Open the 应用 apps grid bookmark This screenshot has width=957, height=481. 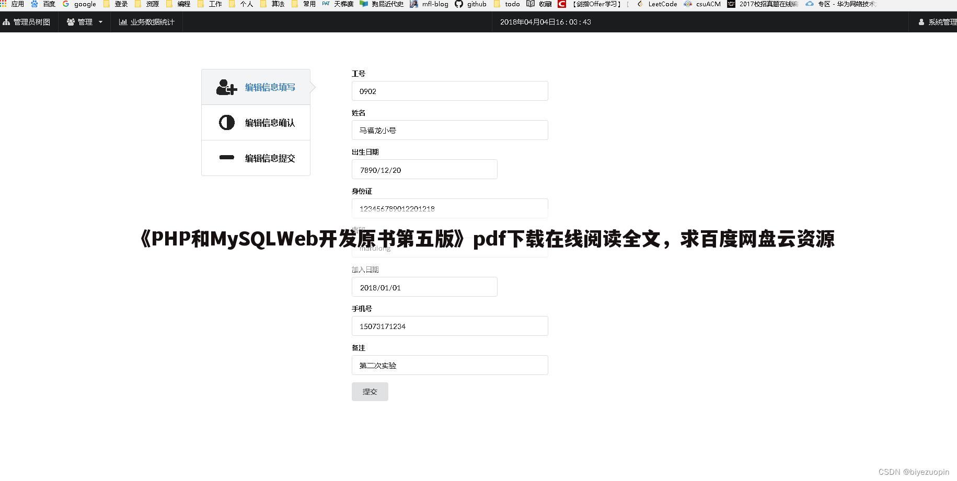pyautogui.click(x=13, y=4)
